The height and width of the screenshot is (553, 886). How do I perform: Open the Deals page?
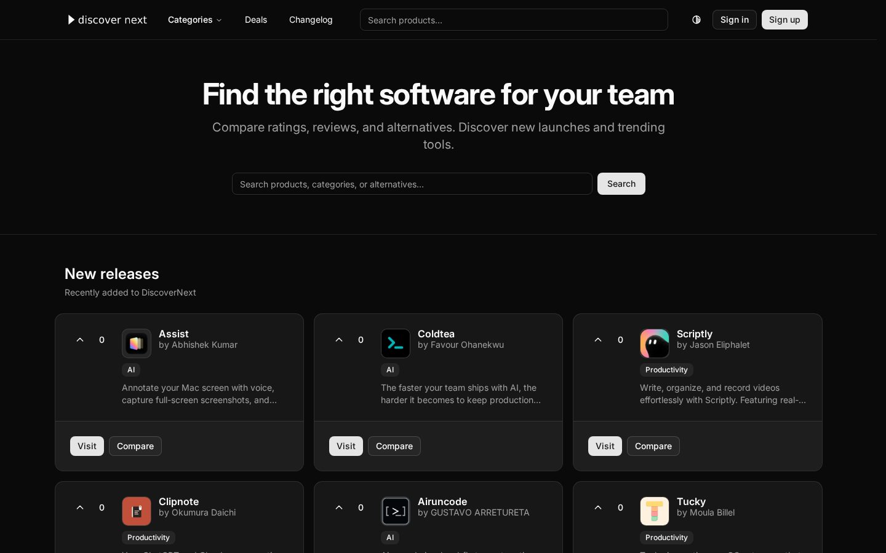coord(256,20)
